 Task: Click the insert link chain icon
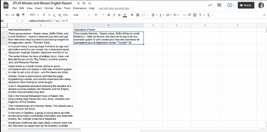click(184, 15)
